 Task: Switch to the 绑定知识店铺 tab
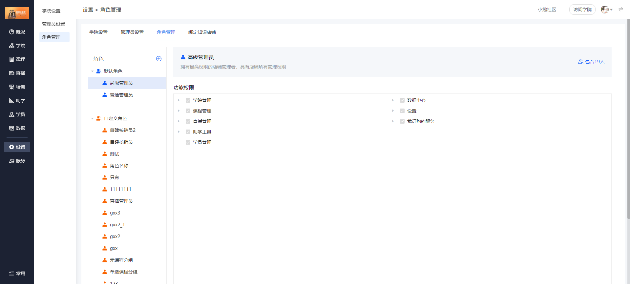click(202, 32)
